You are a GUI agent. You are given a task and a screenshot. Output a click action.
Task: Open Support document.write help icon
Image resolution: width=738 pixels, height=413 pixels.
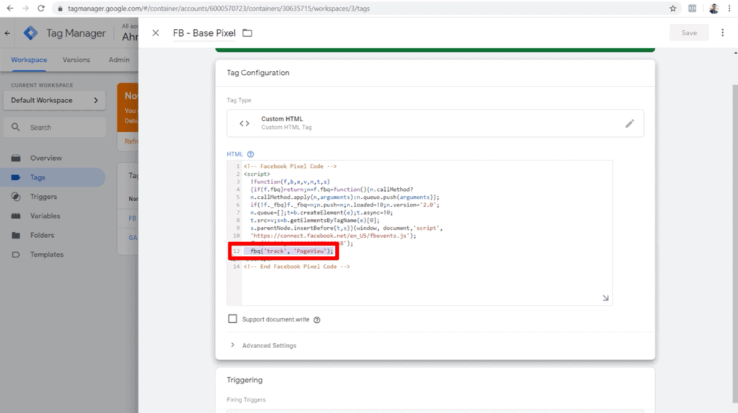coord(317,320)
